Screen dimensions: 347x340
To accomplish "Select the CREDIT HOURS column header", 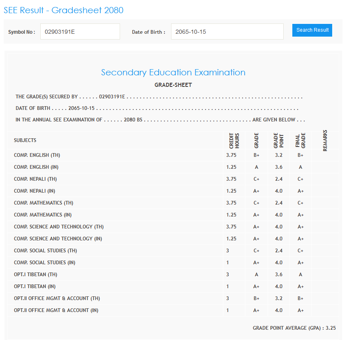I will [234, 140].
